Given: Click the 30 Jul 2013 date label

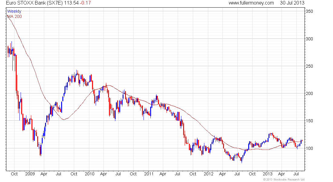Looking at the screenshot, I should click(x=292, y=3).
